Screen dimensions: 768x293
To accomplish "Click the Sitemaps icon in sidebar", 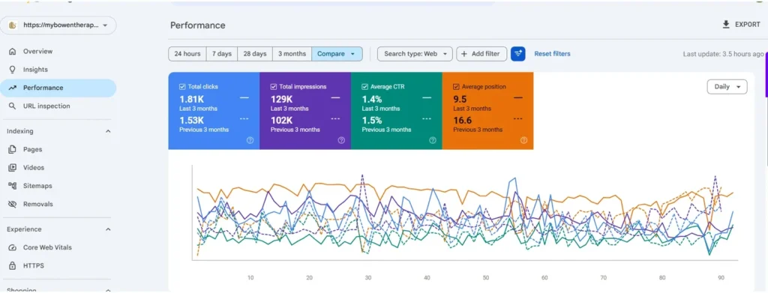I will pos(13,186).
